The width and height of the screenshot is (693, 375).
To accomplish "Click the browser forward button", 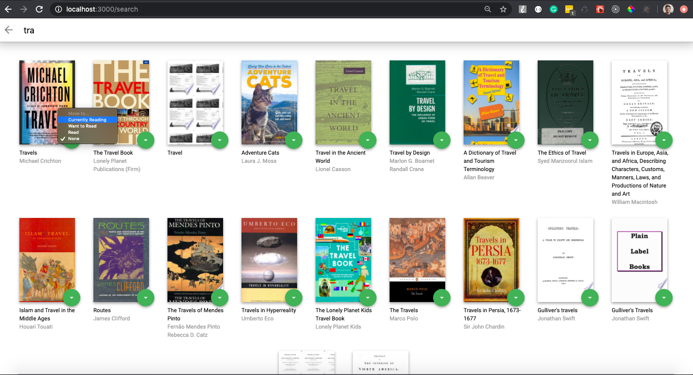I will (x=24, y=9).
